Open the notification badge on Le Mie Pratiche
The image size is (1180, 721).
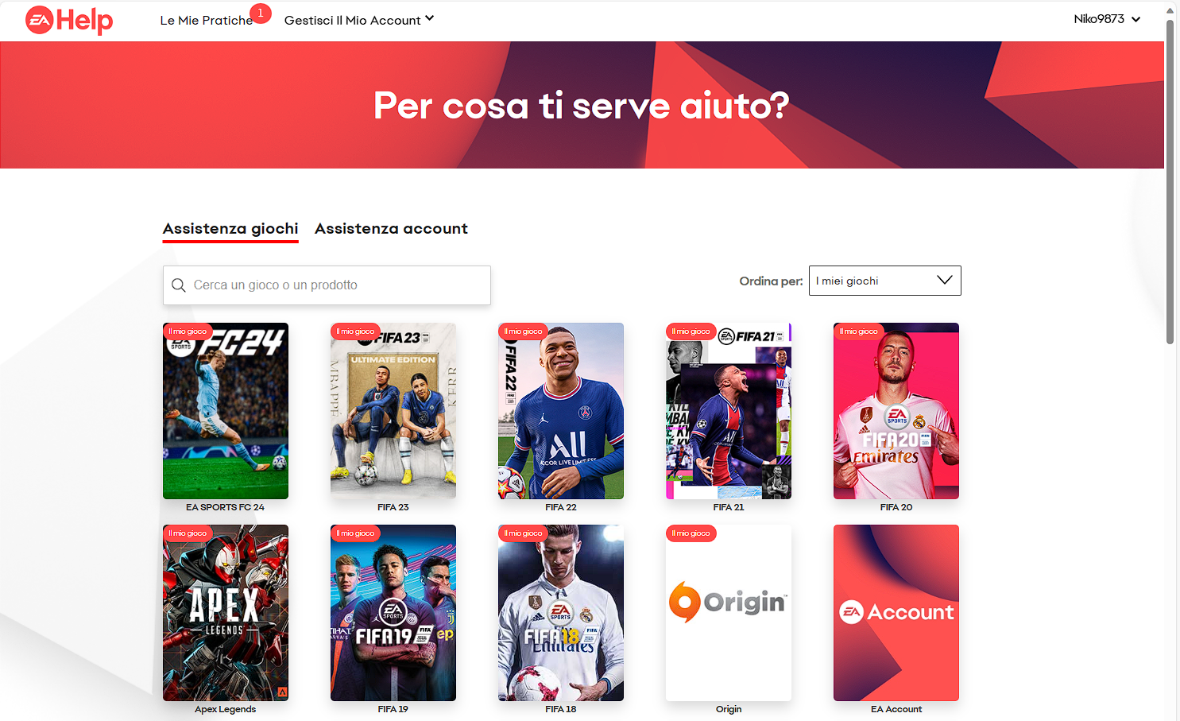(261, 14)
